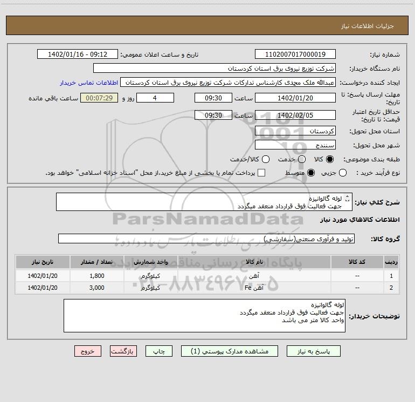Click the اطلاعات کالاهای مورد نیاز section heading

pos(359,220)
